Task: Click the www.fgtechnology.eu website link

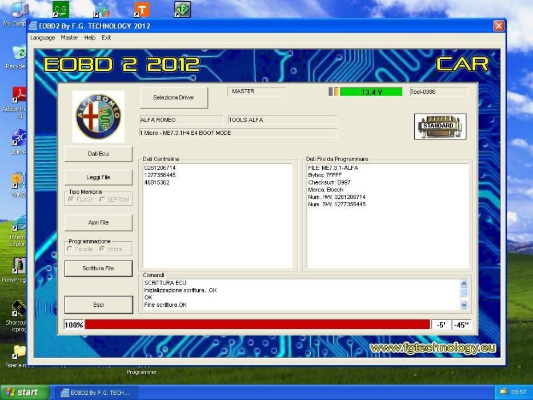Action: point(432,348)
